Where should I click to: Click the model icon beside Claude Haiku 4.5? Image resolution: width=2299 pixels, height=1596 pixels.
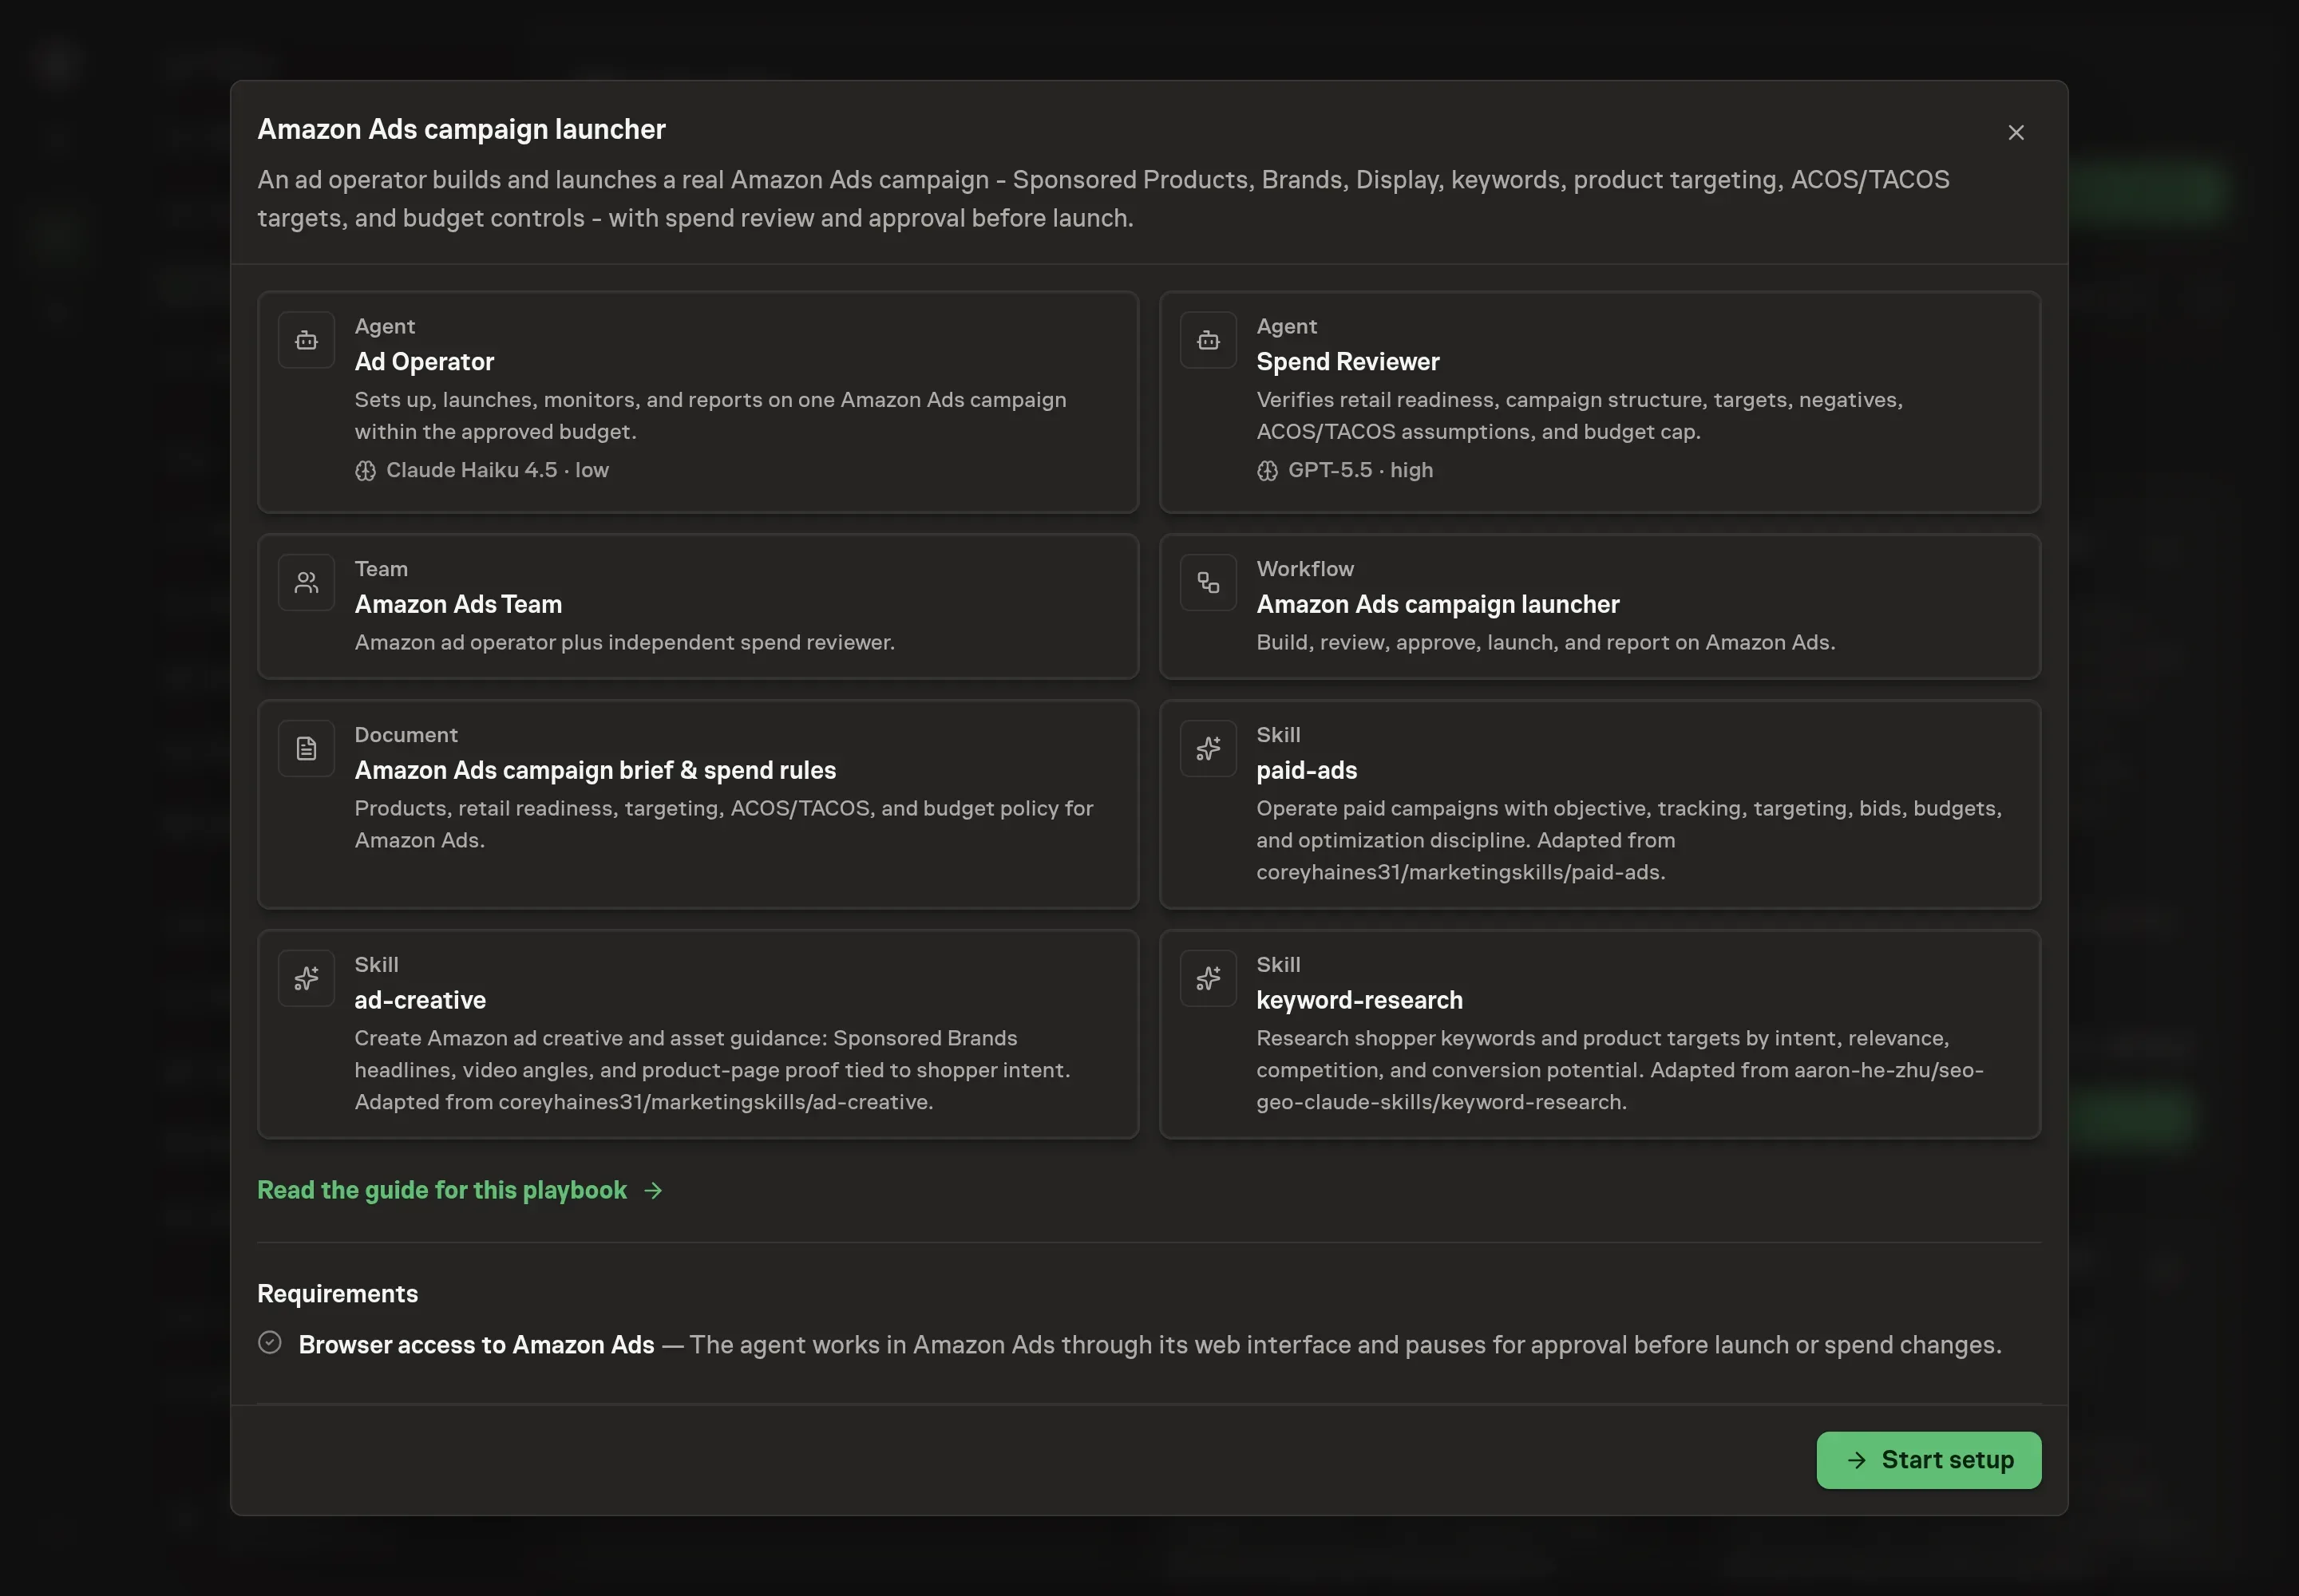tap(365, 471)
